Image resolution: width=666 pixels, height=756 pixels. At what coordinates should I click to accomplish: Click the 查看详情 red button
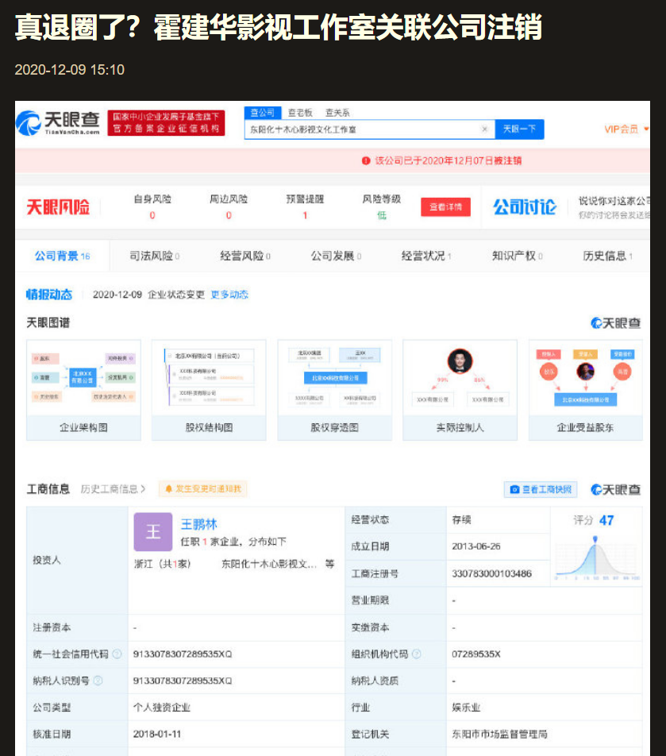[x=446, y=206]
